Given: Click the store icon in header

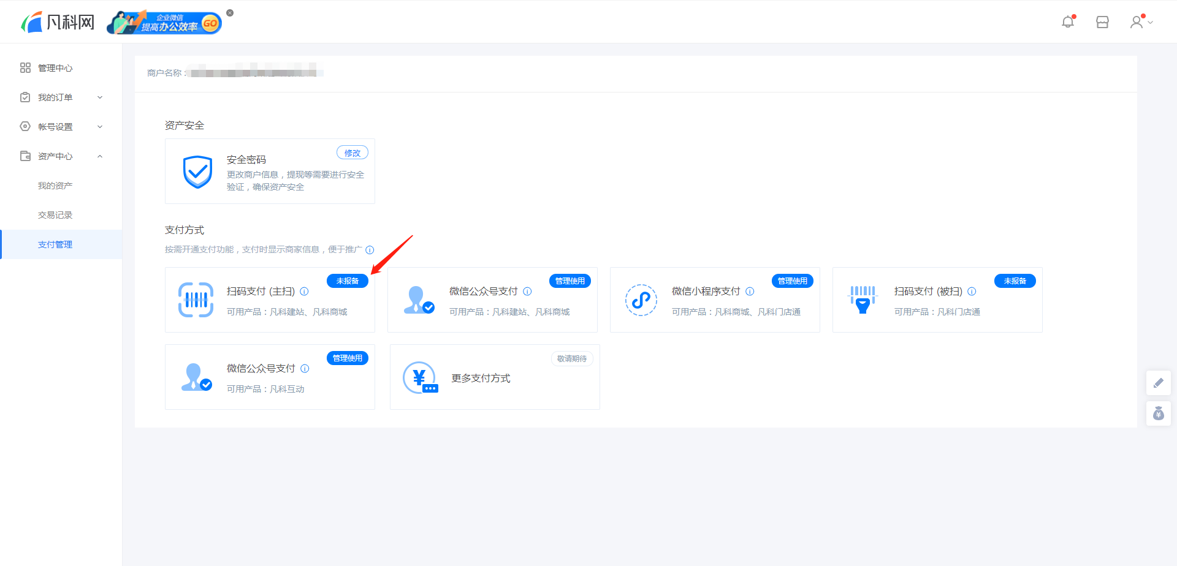Looking at the screenshot, I should tap(1102, 23).
